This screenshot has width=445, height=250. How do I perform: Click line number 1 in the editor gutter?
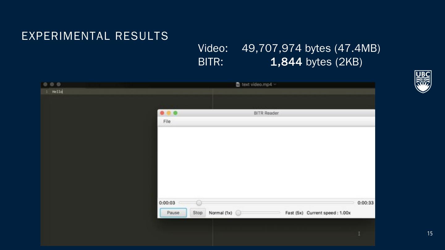(x=47, y=92)
